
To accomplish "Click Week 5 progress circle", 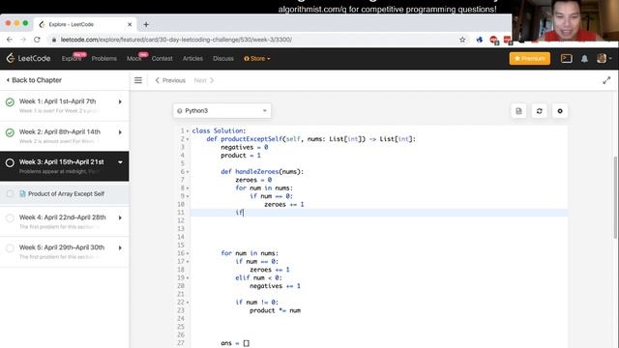I will pyautogui.click(x=10, y=247).
